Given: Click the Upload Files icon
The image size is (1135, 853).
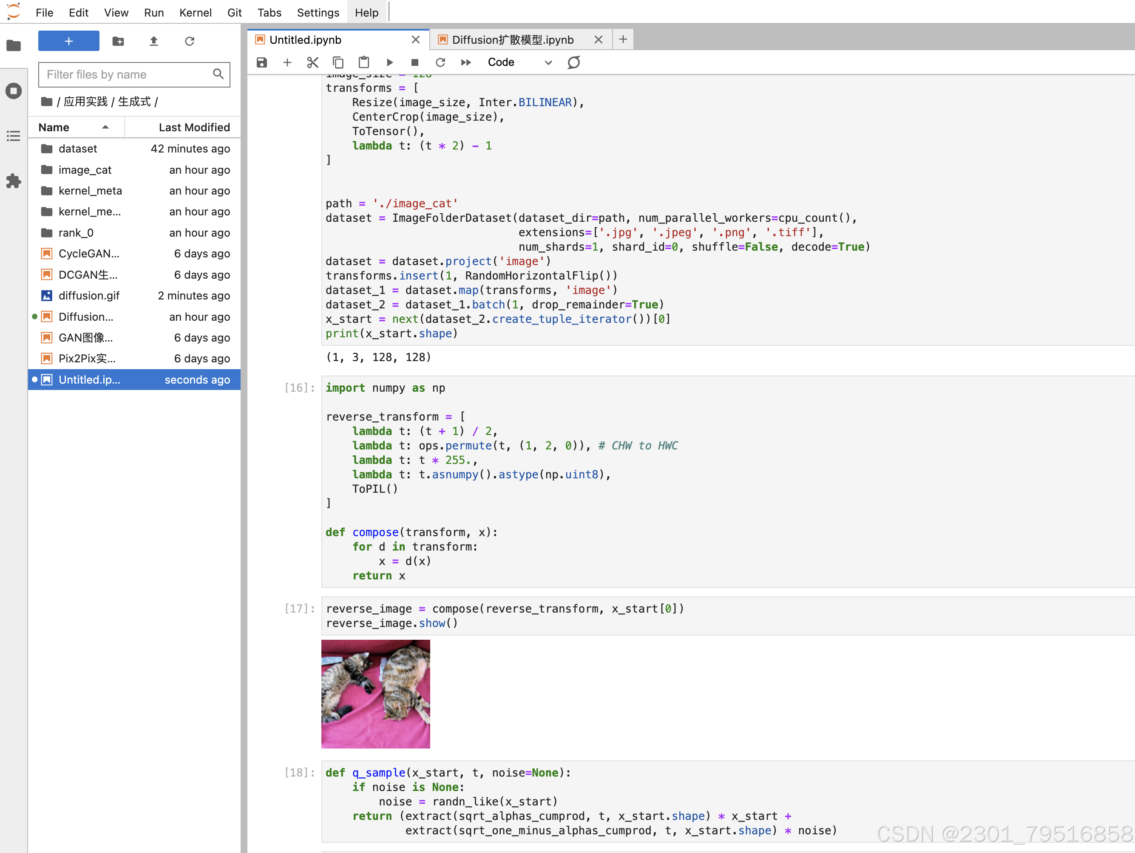Looking at the screenshot, I should pyautogui.click(x=153, y=41).
